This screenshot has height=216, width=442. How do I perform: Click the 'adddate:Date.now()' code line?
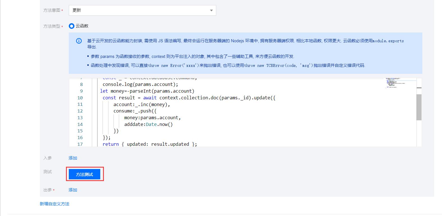[x=149, y=124]
